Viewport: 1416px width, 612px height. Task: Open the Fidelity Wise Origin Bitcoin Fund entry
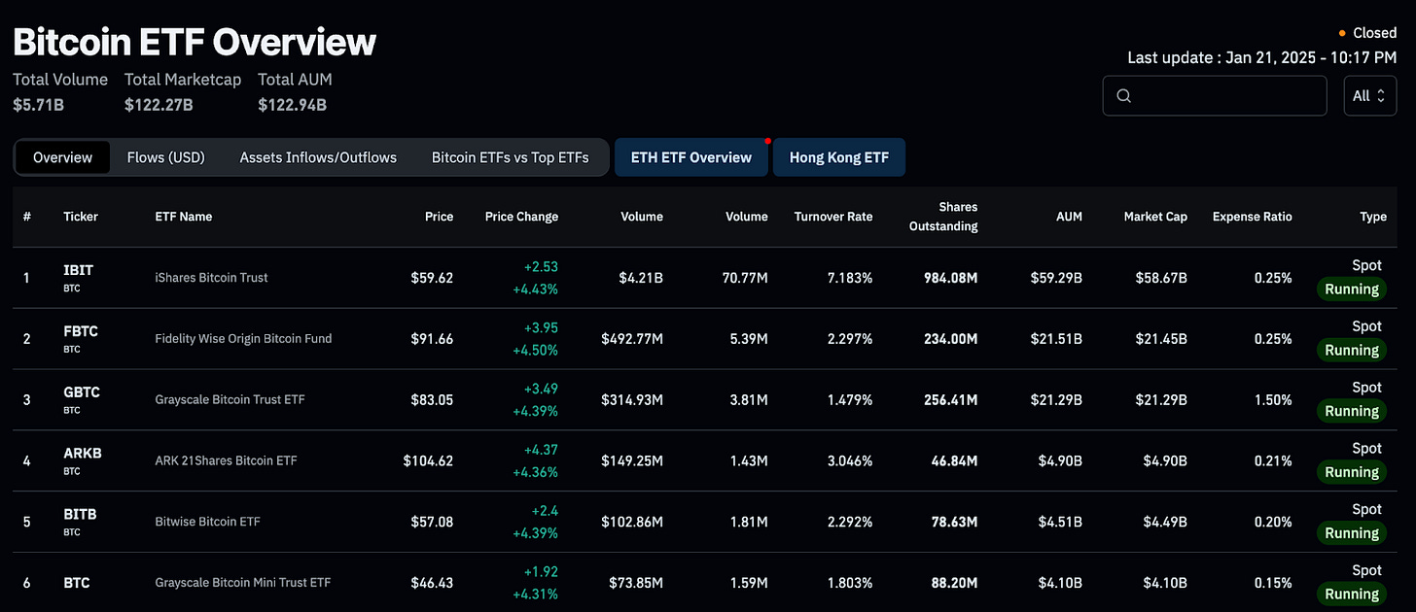[x=243, y=338]
